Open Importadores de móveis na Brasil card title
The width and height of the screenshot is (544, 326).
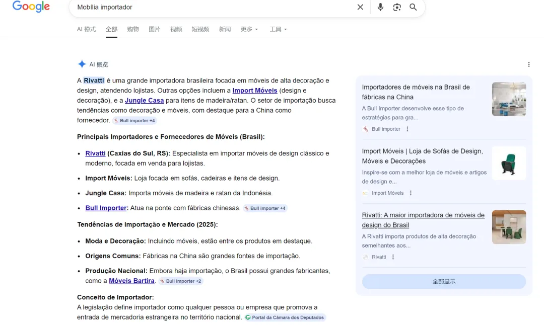click(416, 92)
